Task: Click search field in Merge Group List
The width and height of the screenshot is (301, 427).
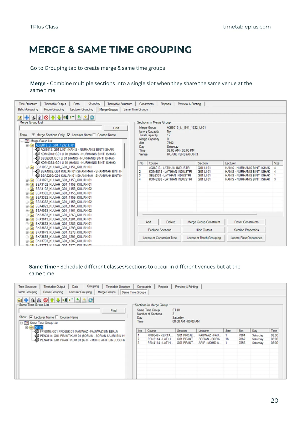Action: [61, 128]
